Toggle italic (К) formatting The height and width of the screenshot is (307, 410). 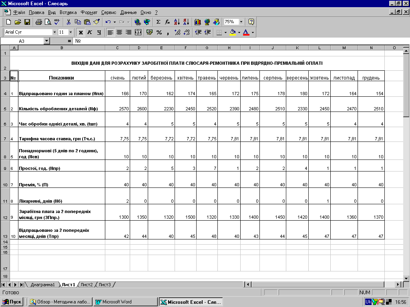[x=90, y=32]
